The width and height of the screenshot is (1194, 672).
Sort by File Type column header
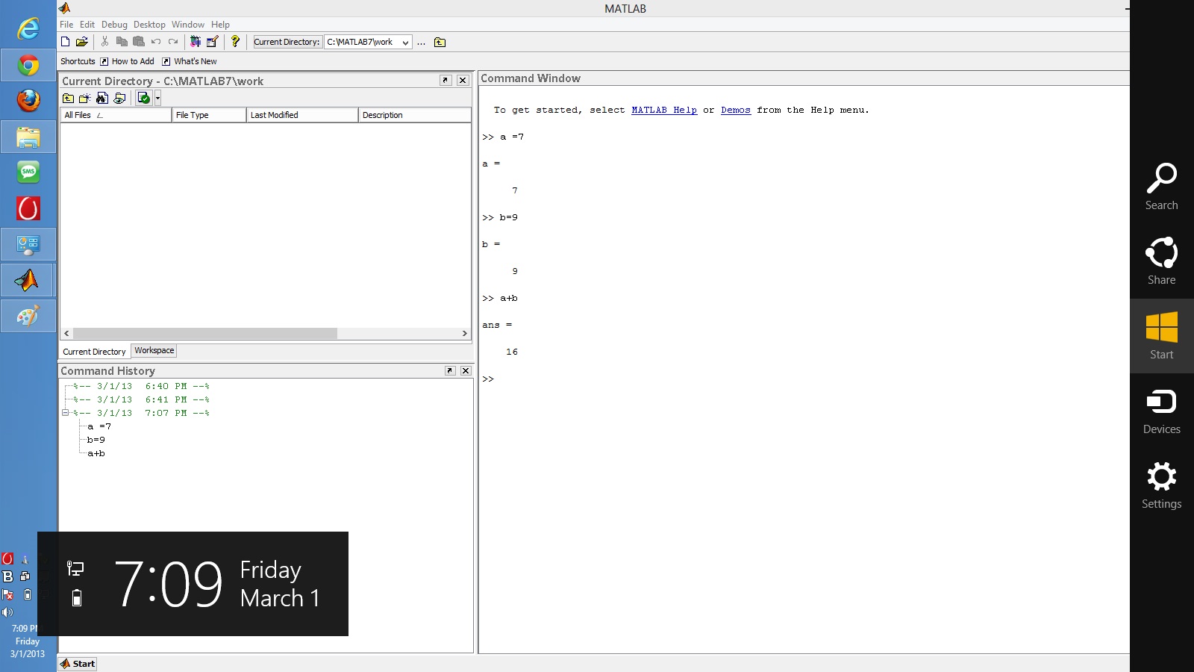(x=209, y=115)
